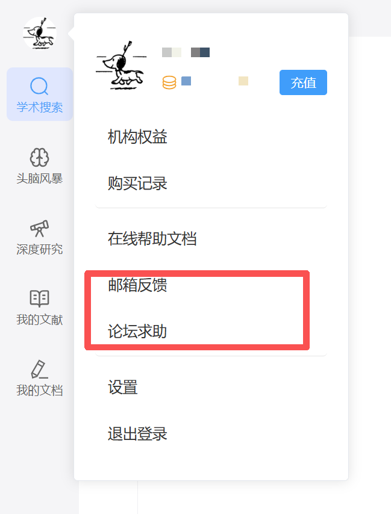Open 头脑风暴 brain icon
The width and height of the screenshot is (391, 514).
pos(39,158)
